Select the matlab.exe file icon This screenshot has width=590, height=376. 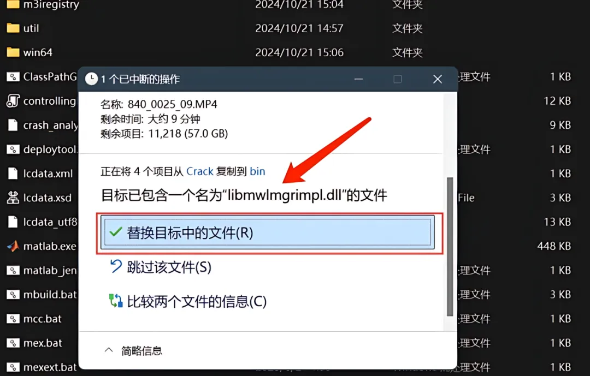pos(13,246)
